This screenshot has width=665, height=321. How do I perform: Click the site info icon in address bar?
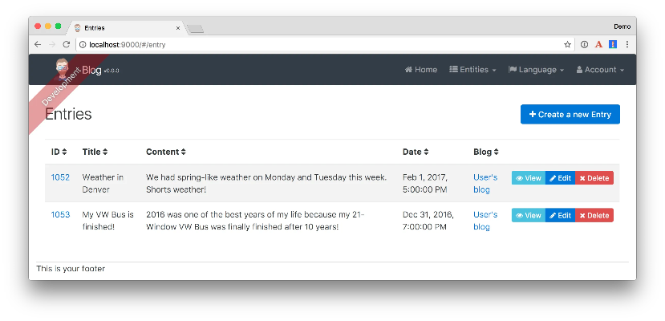click(x=83, y=44)
